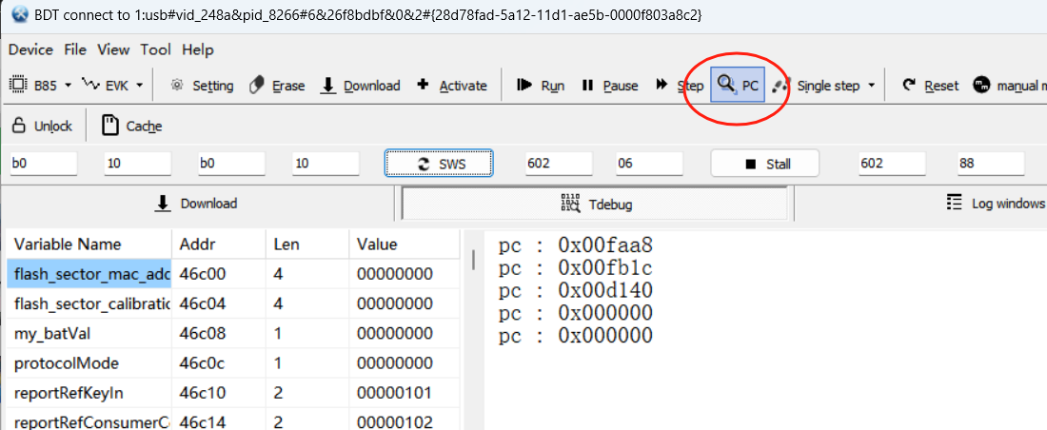Click the first b0 input field

(x=44, y=164)
